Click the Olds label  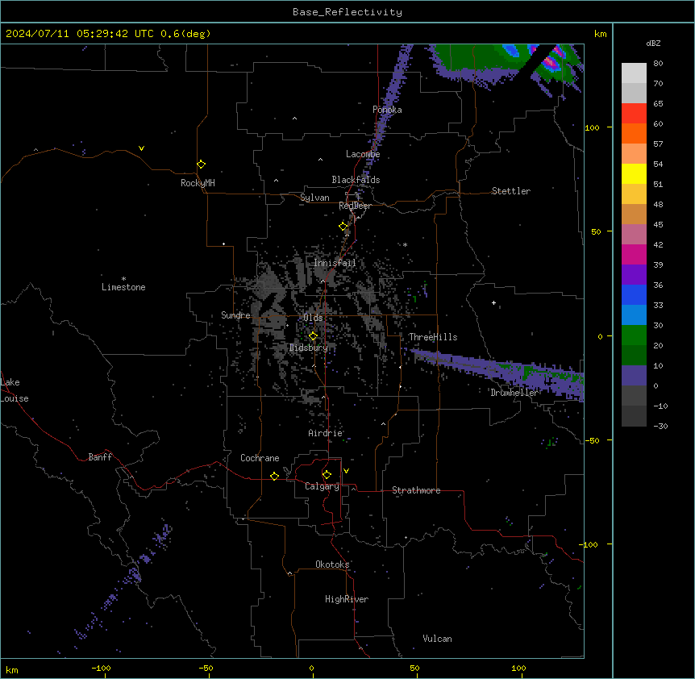pyautogui.click(x=313, y=318)
